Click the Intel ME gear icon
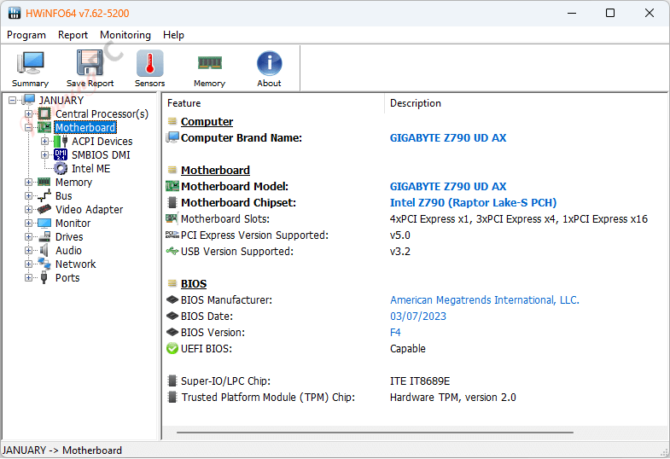Screen dimensions: 670x459 (61, 168)
